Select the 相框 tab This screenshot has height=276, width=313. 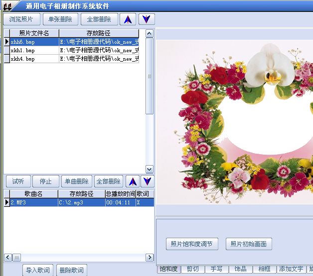(x=265, y=269)
